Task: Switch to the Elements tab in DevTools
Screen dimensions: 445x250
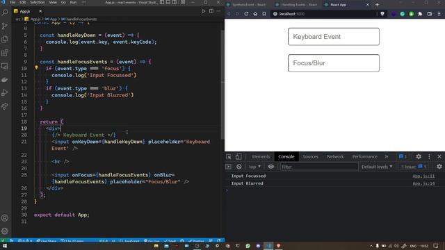Action: (x=261, y=156)
